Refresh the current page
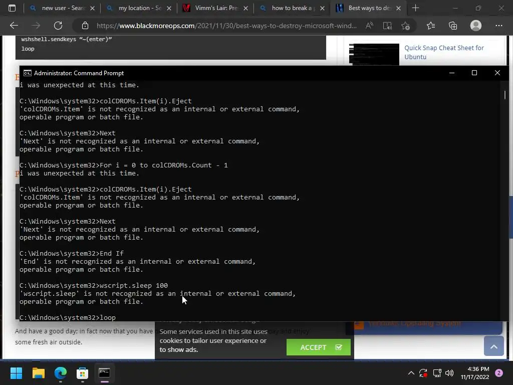The image size is (513, 385). point(58,26)
